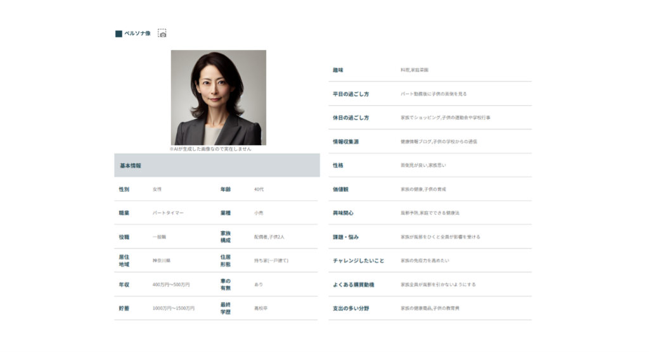This screenshot has height=352, width=649.
Task: Click the 年収 label
Action: click(124, 285)
